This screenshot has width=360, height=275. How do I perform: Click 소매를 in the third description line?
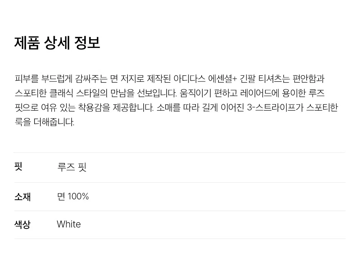click(x=168, y=107)
